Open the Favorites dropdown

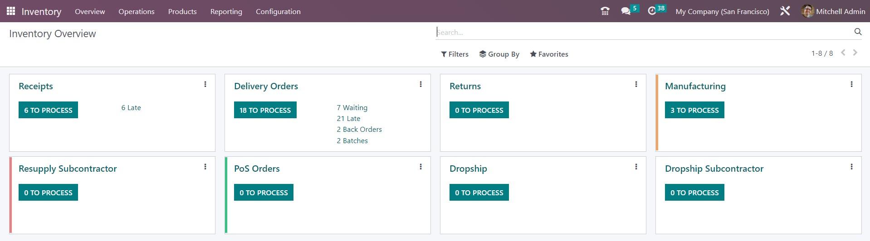point(549,54)
